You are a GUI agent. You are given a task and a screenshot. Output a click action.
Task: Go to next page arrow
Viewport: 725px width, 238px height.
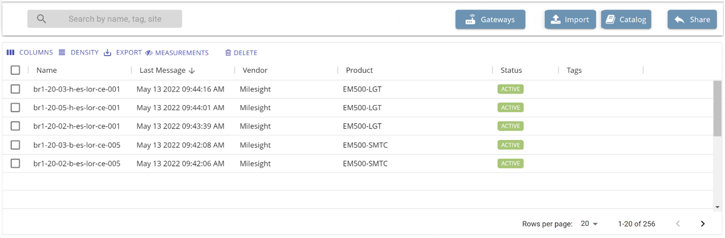click(x=703, y=223)
